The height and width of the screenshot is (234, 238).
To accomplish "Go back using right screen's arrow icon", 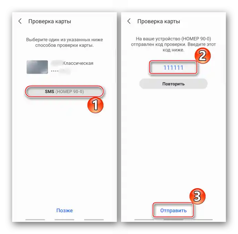I will (x=129, y=21).
